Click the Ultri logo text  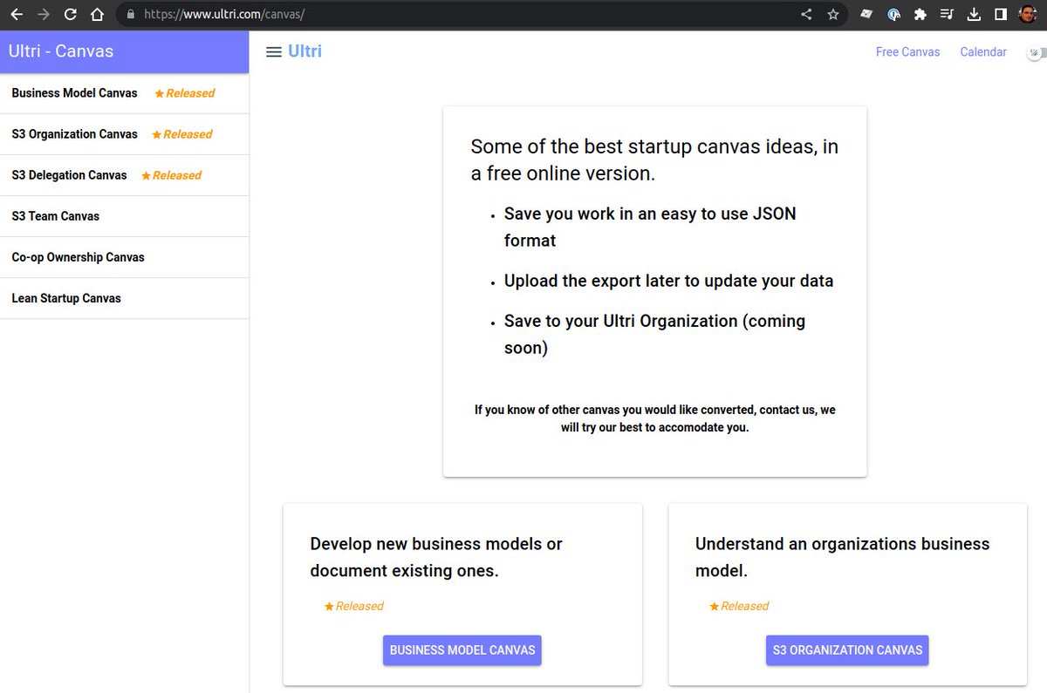click(x=305, y=51)
